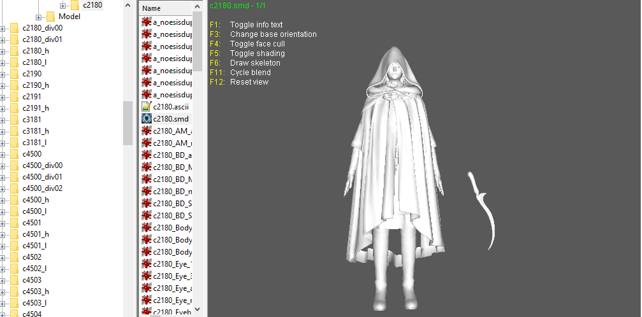Image resolution: width=642 pixels, height=317 pixels.
Task: Expand the c2180 folder above Model
Action: coord(62,6)
